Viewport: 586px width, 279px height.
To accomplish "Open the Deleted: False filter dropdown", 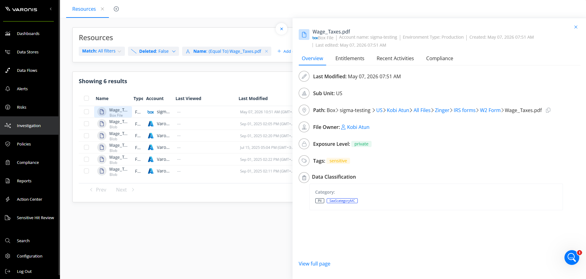I will [x=153, y=51].
